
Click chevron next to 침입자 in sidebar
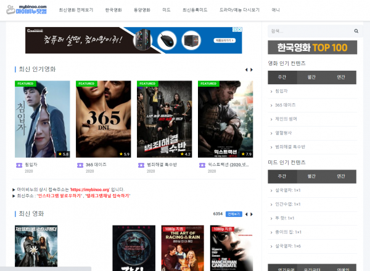(271, 92)
